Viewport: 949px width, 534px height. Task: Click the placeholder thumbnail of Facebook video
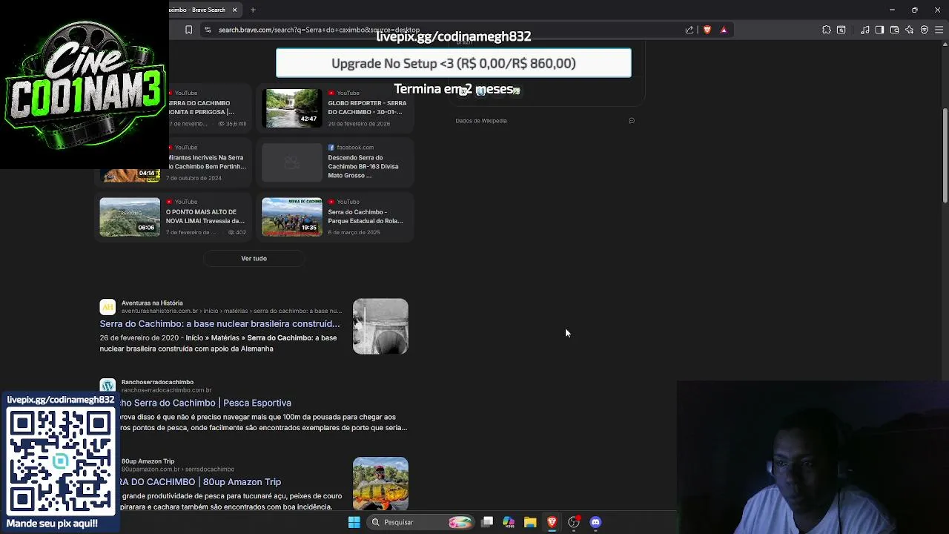click(x=292, y=162)
